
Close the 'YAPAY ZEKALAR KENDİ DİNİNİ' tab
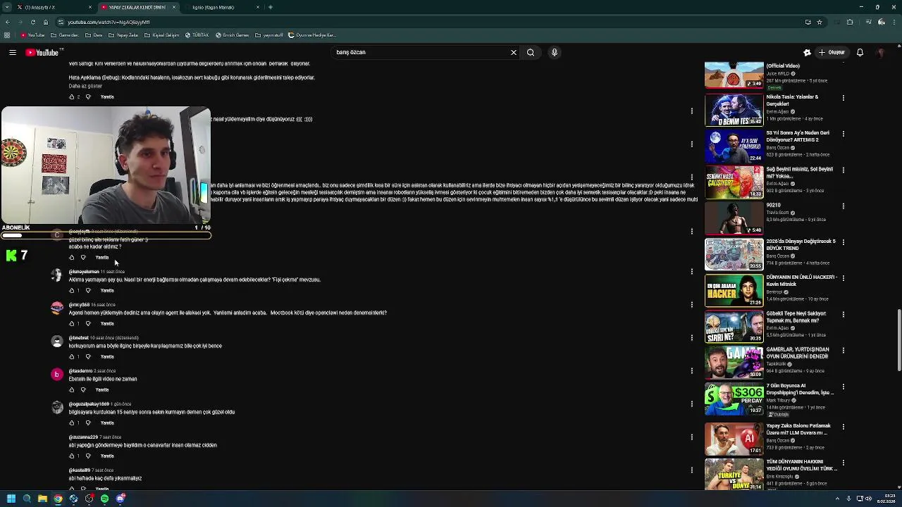click(174, 7)
